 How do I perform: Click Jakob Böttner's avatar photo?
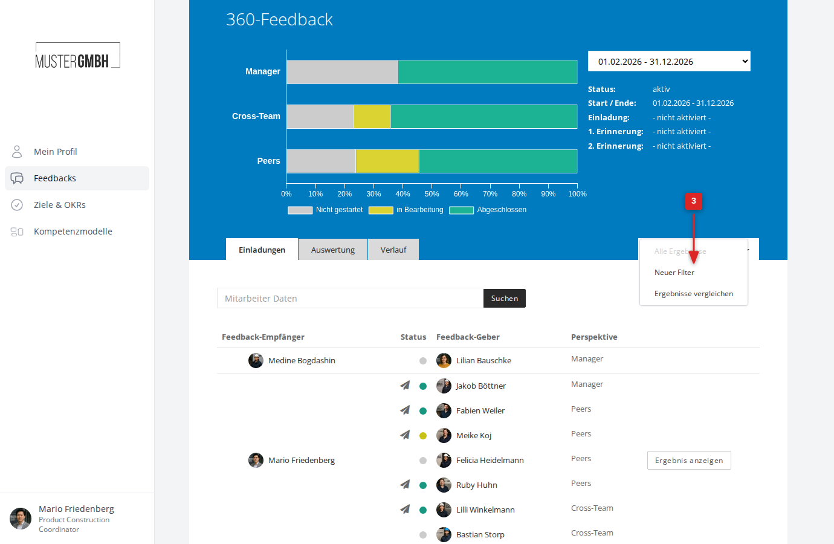[444, 386]
